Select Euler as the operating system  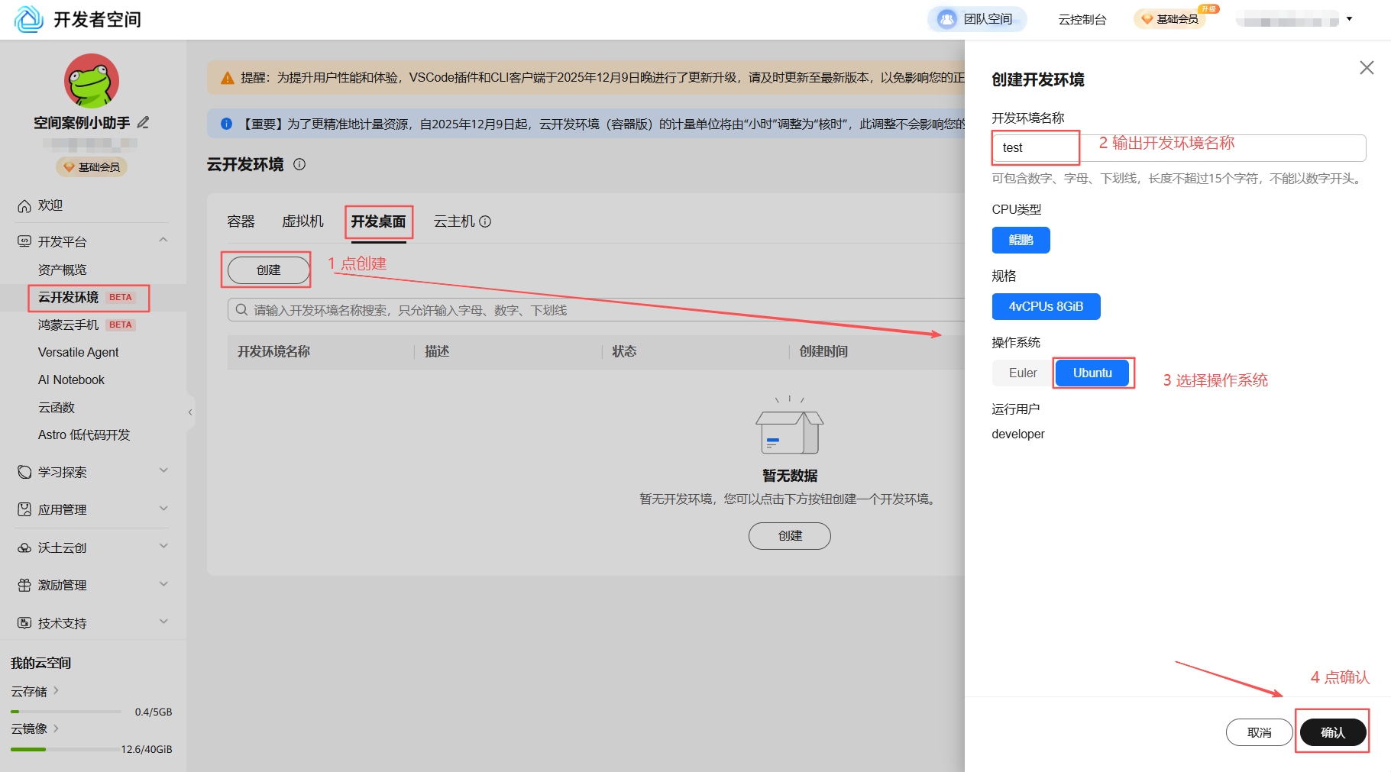tap(1021, 373)
